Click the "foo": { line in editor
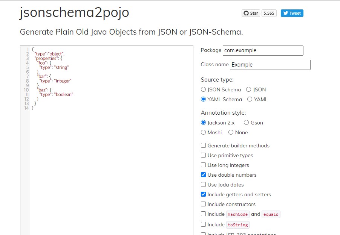The image size is (340, 235). click(x=44, y=63)
